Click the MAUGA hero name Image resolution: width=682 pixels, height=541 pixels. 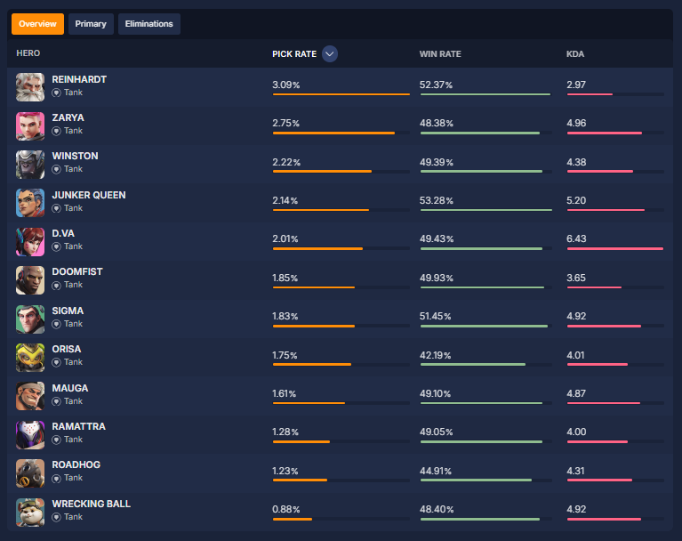tap(70, 388)
